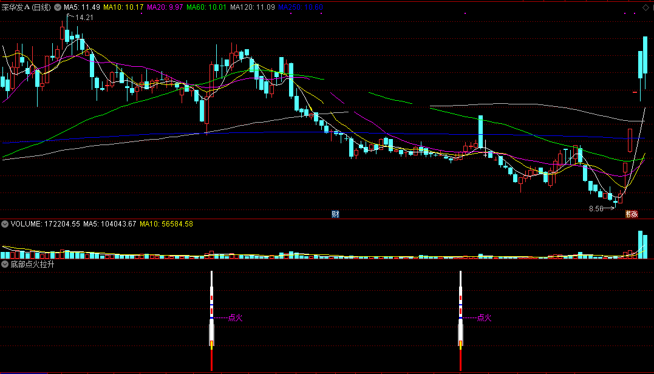The image size is (654, 374).
Task: Click the MA20: 9.97 label
Action: pos(165,7)
